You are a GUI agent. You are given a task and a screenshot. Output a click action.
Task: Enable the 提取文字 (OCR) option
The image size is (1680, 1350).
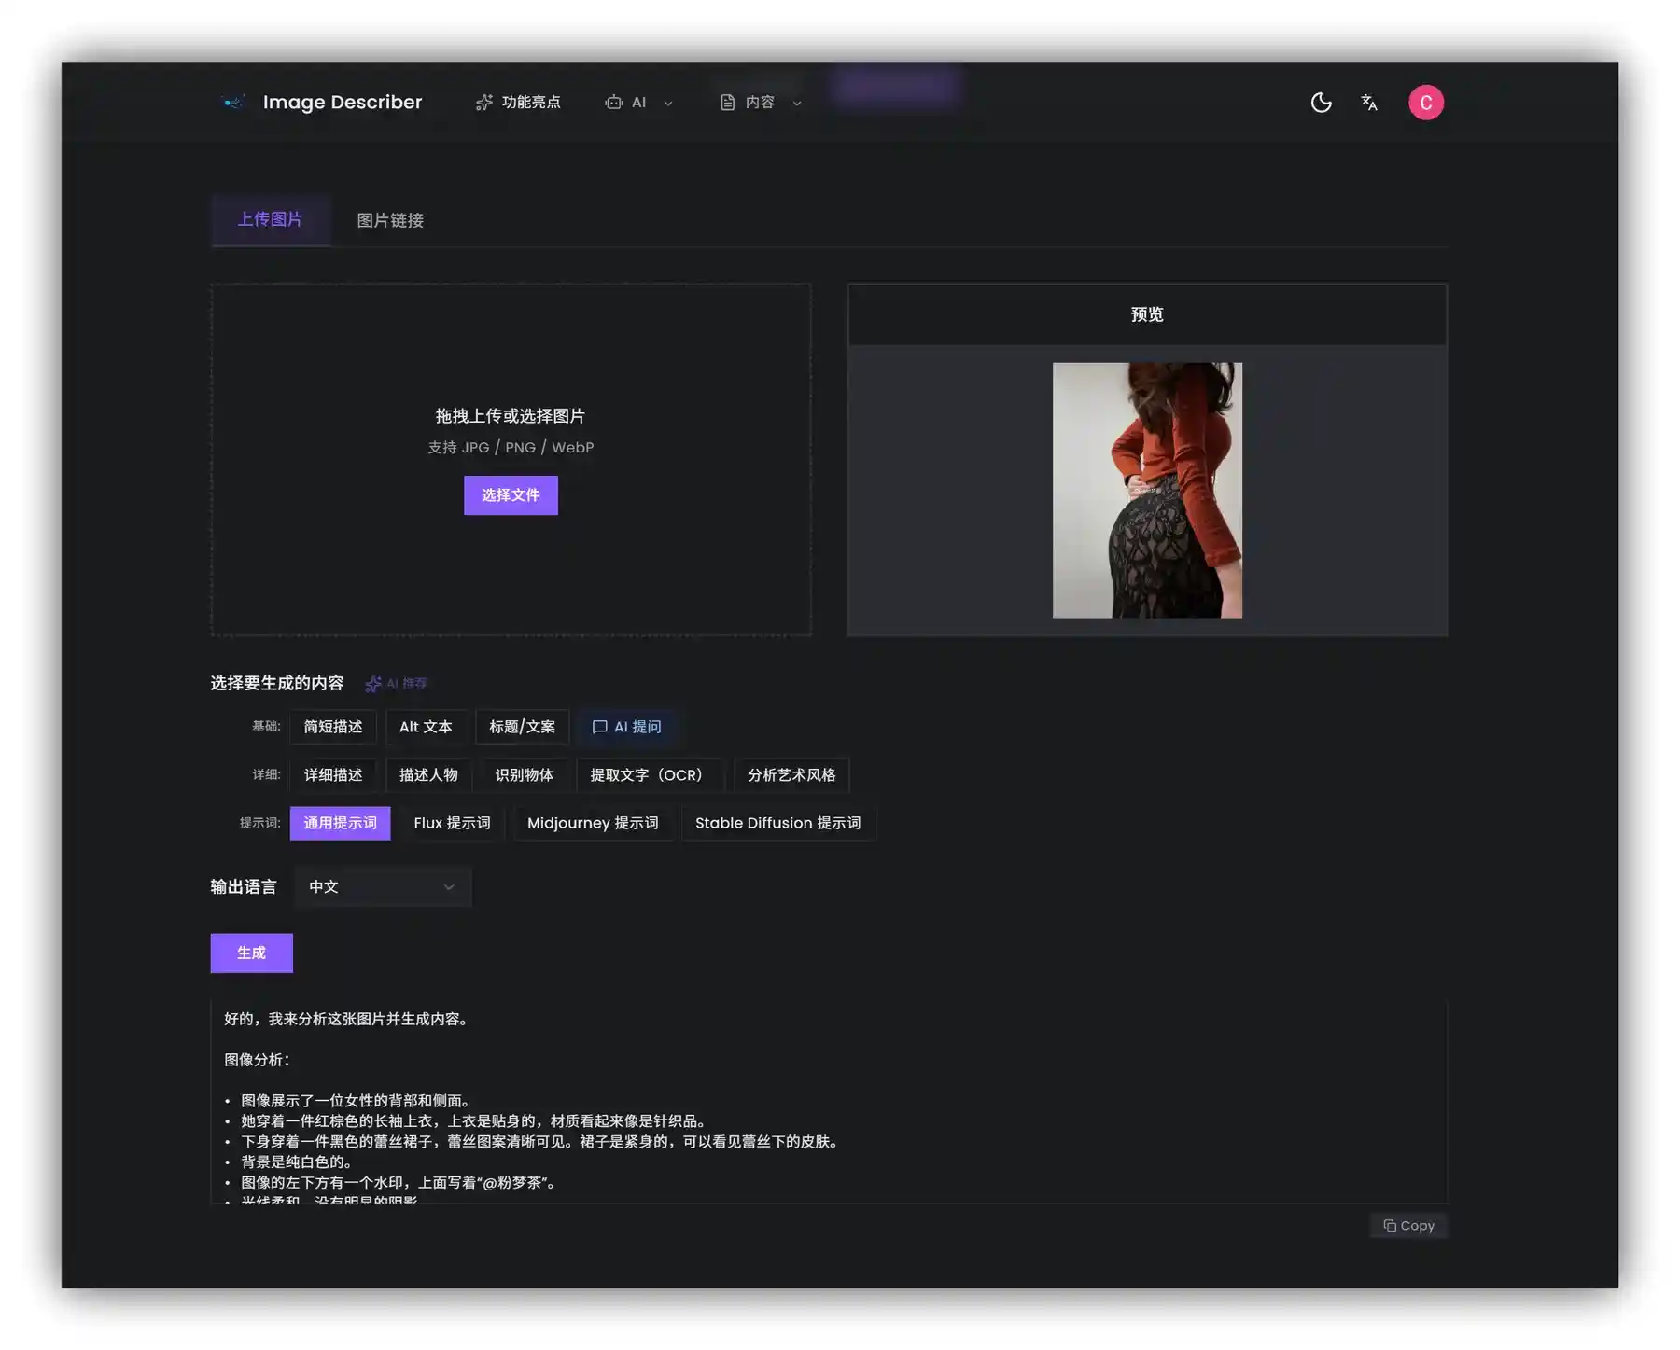(647, 775)
